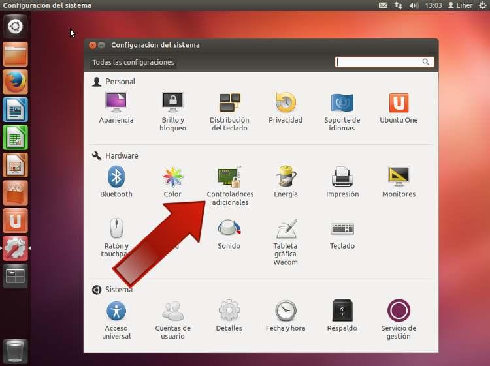
Task: Open Distribución del teclado settings
Action: point(229,112)
